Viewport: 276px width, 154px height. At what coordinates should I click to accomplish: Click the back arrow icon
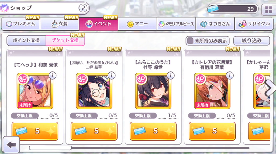click(x=11, y=145)
